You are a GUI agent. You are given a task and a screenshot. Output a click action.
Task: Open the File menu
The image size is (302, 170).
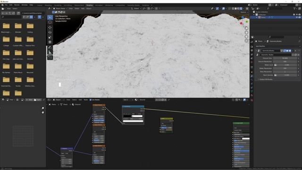click(x=6, y=5)
